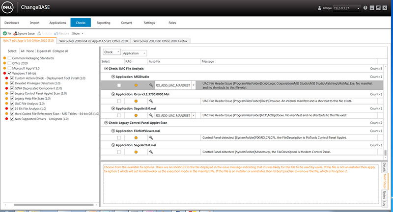
Task: Click the amaya user profile icon
Action: pyautogui.click(x=319, y=8)
